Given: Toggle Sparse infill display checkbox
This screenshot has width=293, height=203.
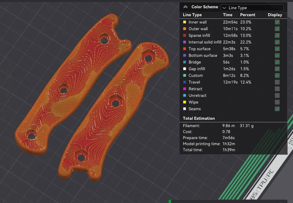Looking at the screenshot, I should pyautogui.click(x=277, y=36).
